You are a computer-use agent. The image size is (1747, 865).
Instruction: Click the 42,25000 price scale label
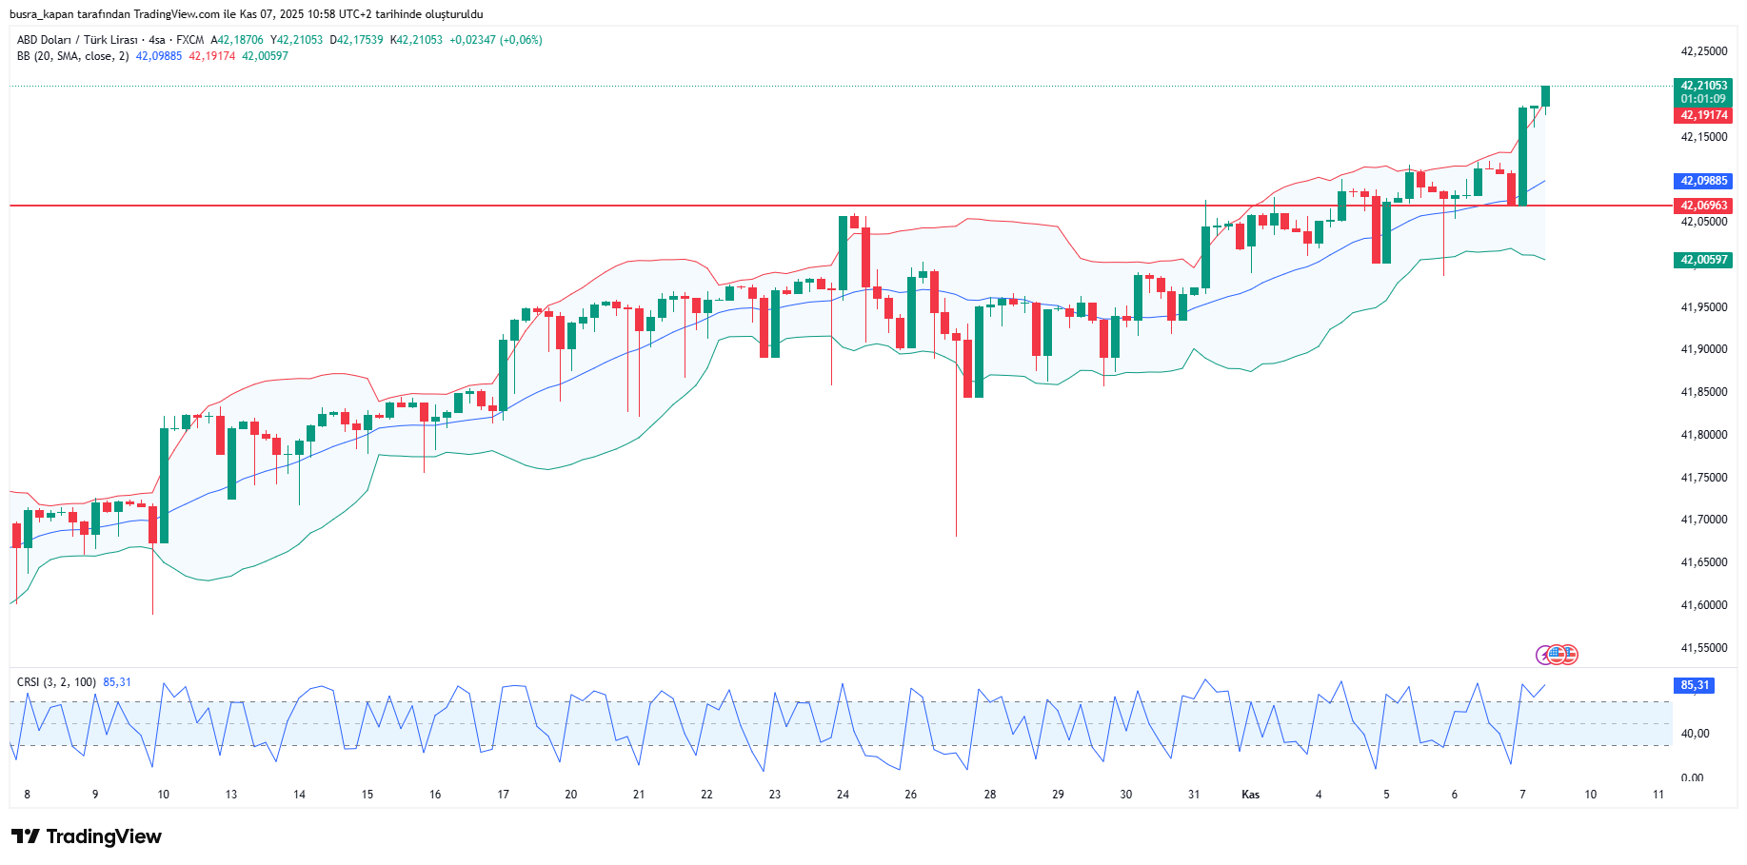pyautogui.click(x=1703, y=51)
